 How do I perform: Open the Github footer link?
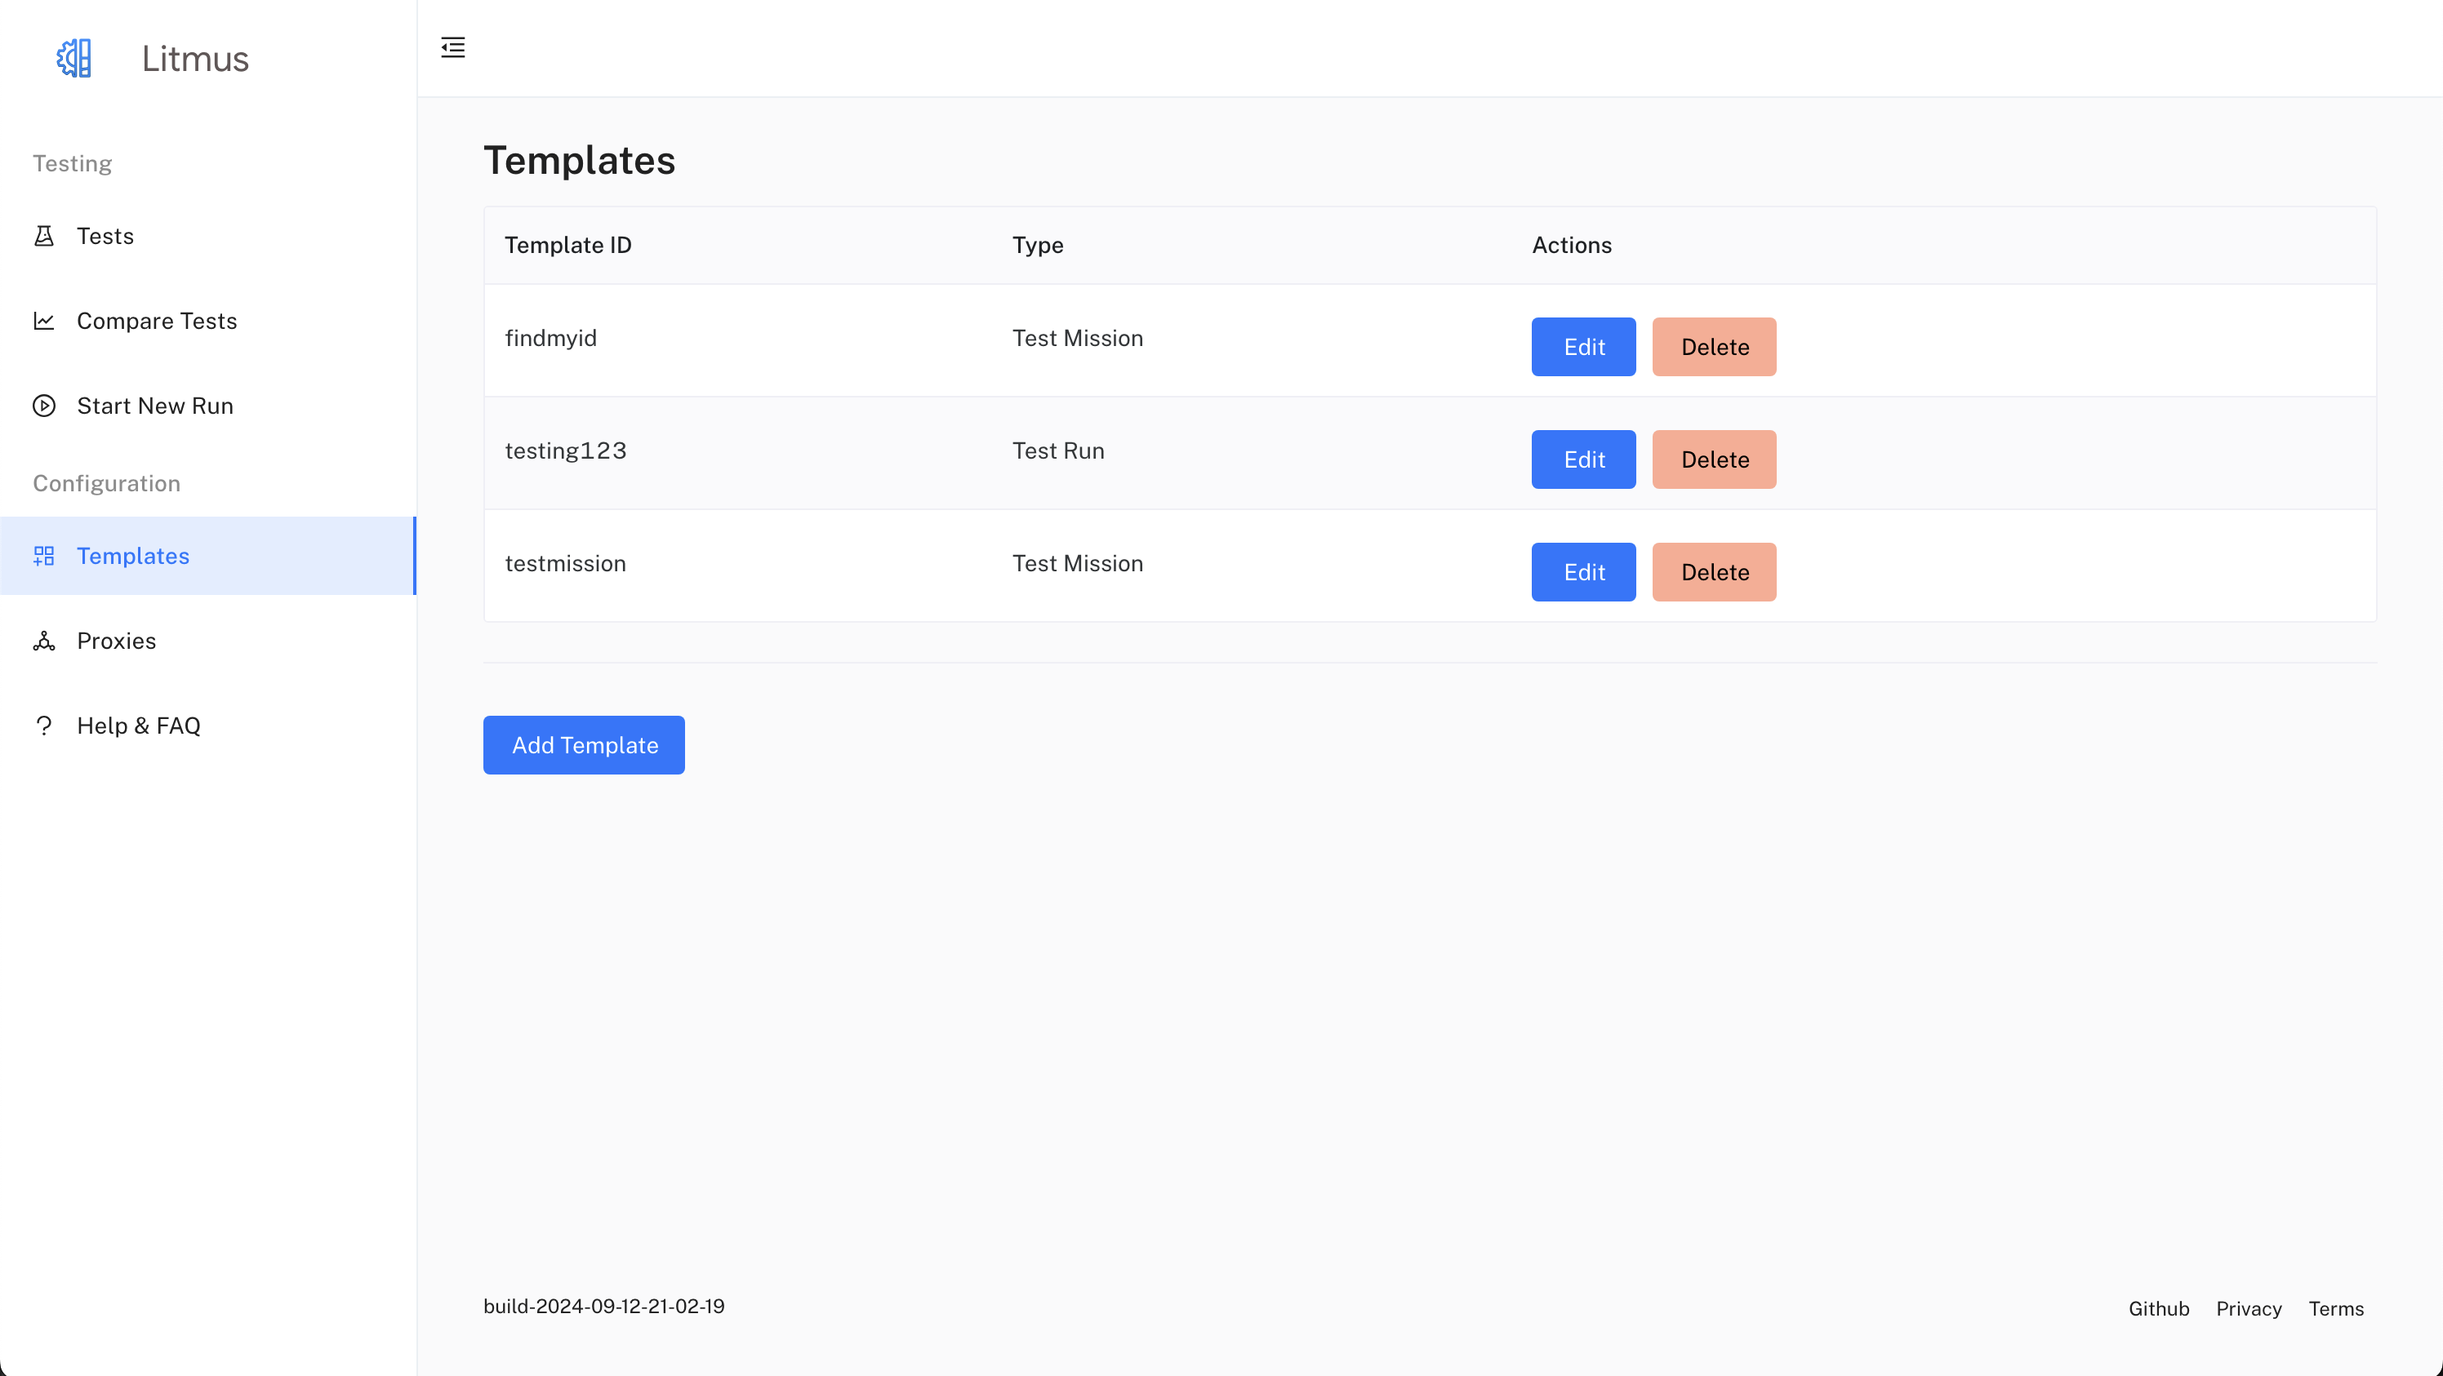point(2160,1309)
